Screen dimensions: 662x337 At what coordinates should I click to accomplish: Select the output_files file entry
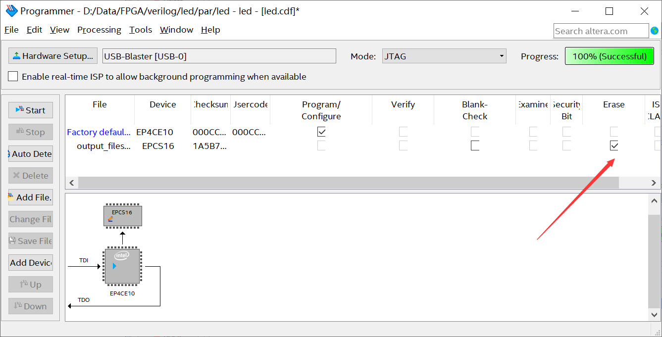click(104, 146)
